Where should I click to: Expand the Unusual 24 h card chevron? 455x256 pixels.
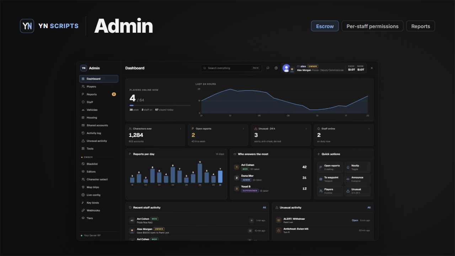(306, 129)
